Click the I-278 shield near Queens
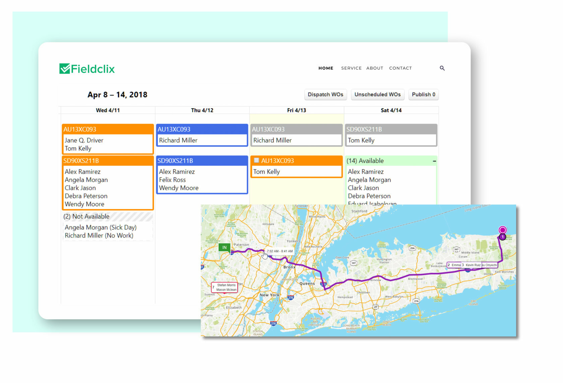Viewport: 563px width, 383px height. [291, 297]
